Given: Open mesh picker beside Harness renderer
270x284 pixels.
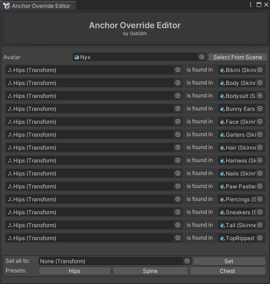Looking at the screenshot, I should 260,160.
